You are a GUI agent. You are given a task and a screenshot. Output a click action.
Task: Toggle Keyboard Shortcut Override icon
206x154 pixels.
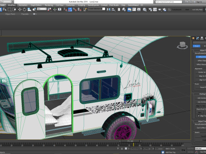[60, 9]
